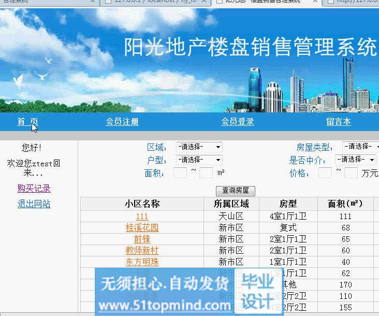Open the 会员登录 page
The width and height of the screenshot is (379, 316).
point(238,121)
